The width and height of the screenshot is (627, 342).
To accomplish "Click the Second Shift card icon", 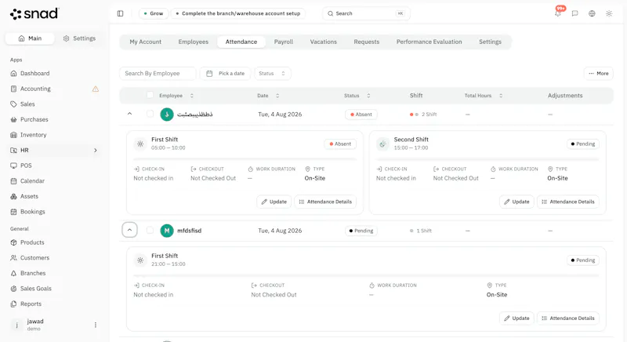I will [x=382, y=144].
